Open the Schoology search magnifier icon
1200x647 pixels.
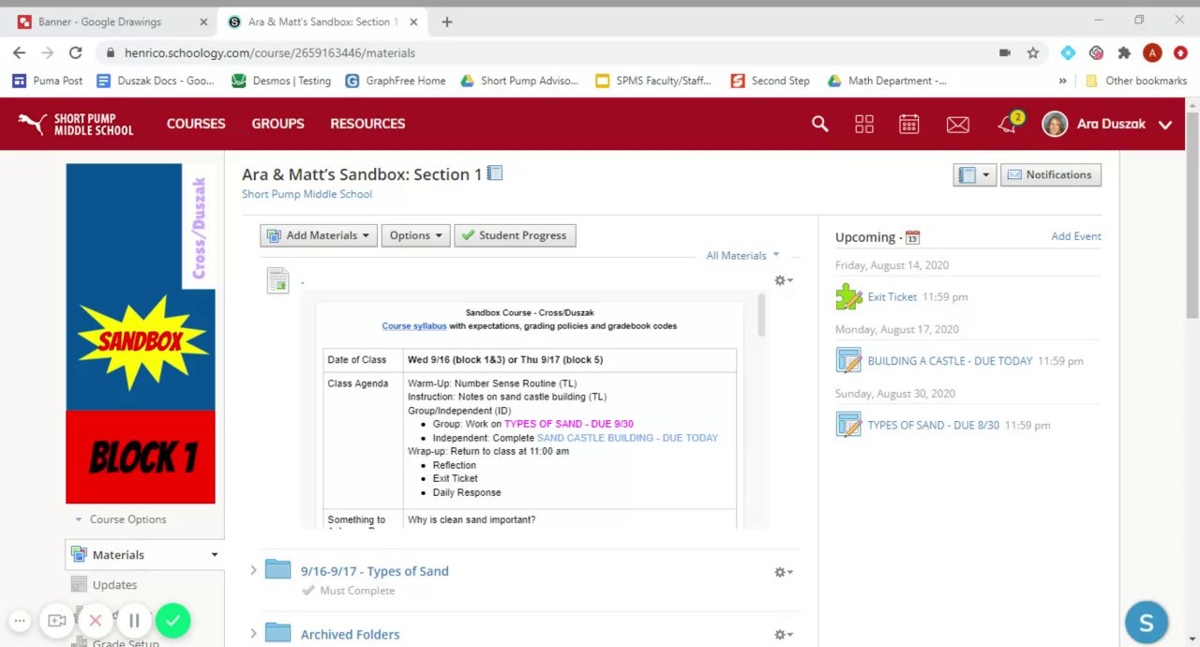pyautogui.click(x=819, y=124)
